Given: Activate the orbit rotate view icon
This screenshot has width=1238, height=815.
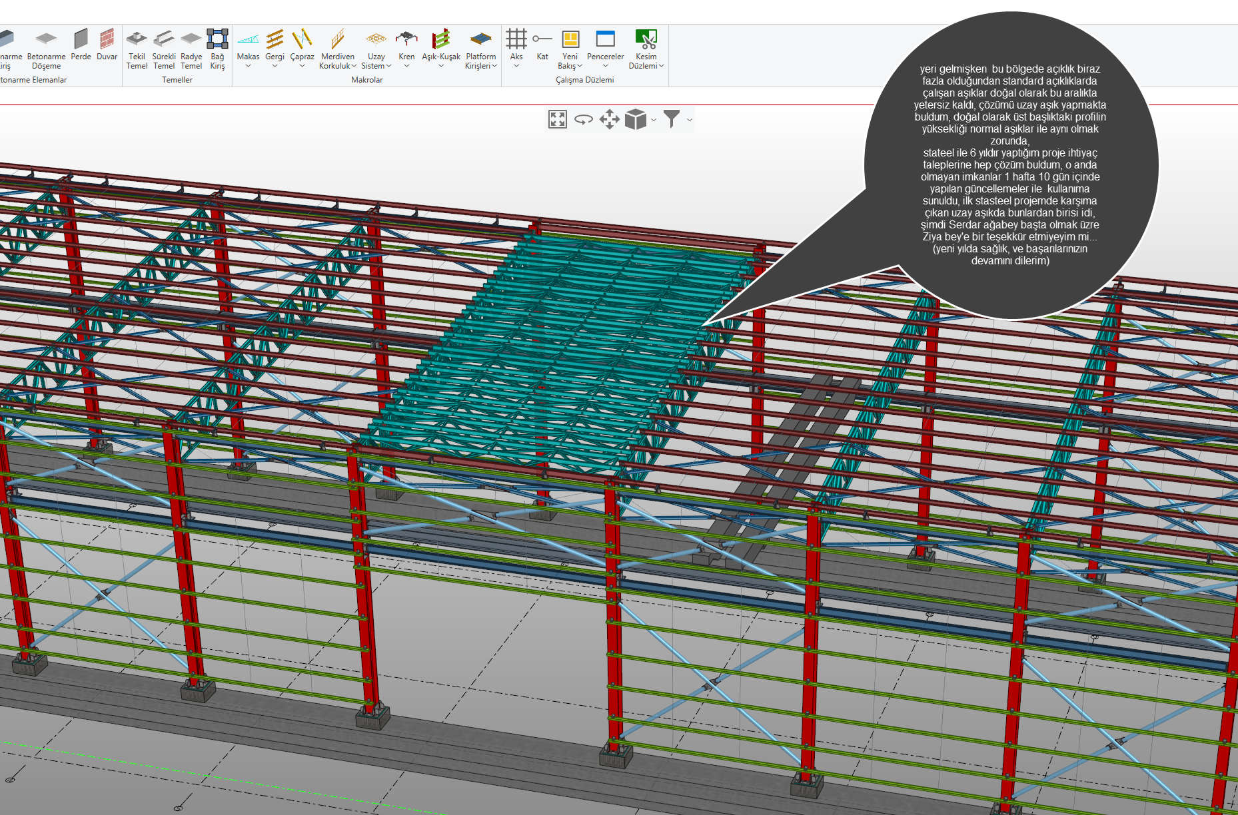Looking at the screenshot, I should [583, 120].
